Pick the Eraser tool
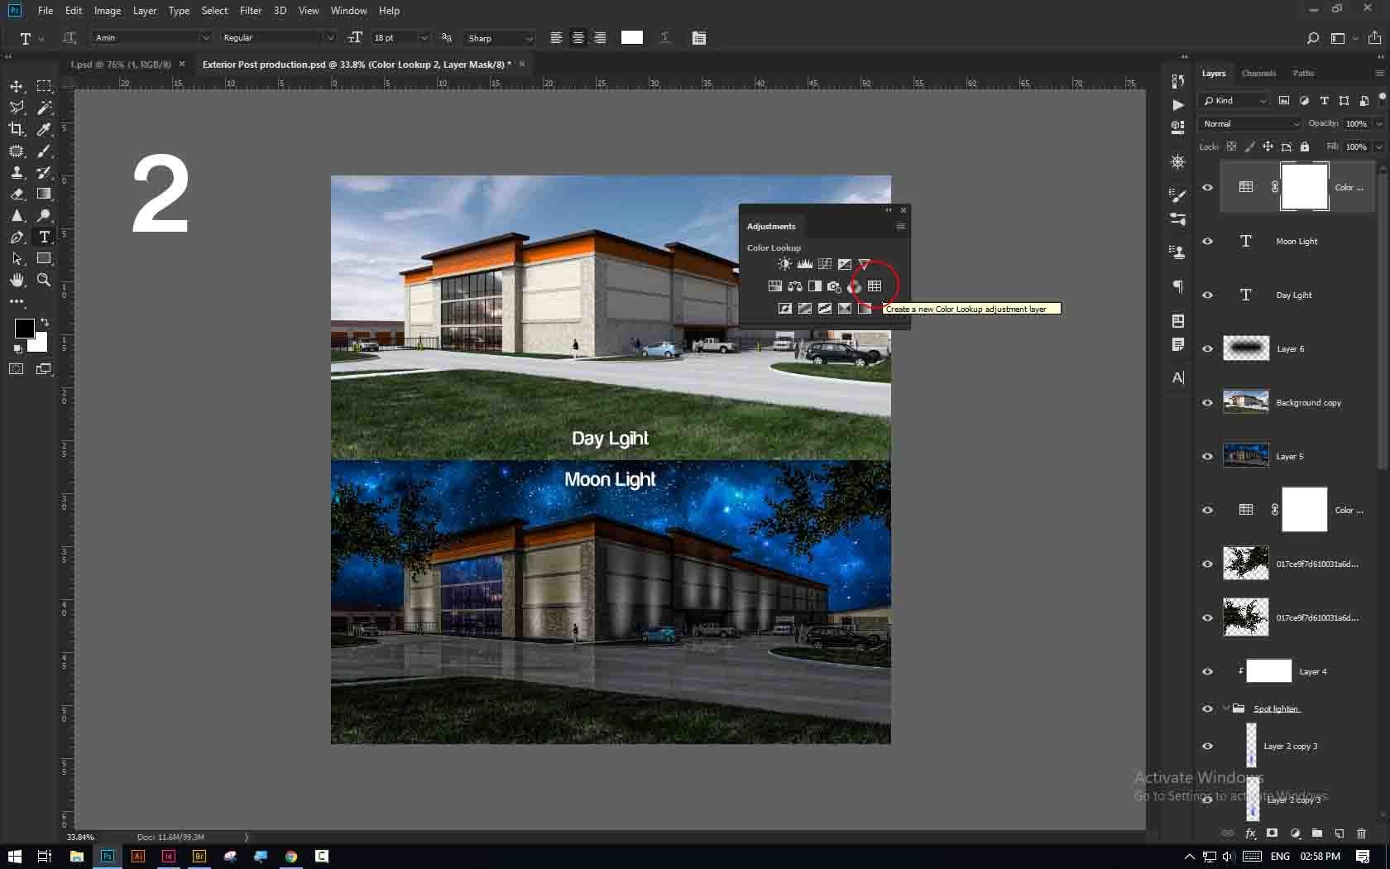 (17, 194)
